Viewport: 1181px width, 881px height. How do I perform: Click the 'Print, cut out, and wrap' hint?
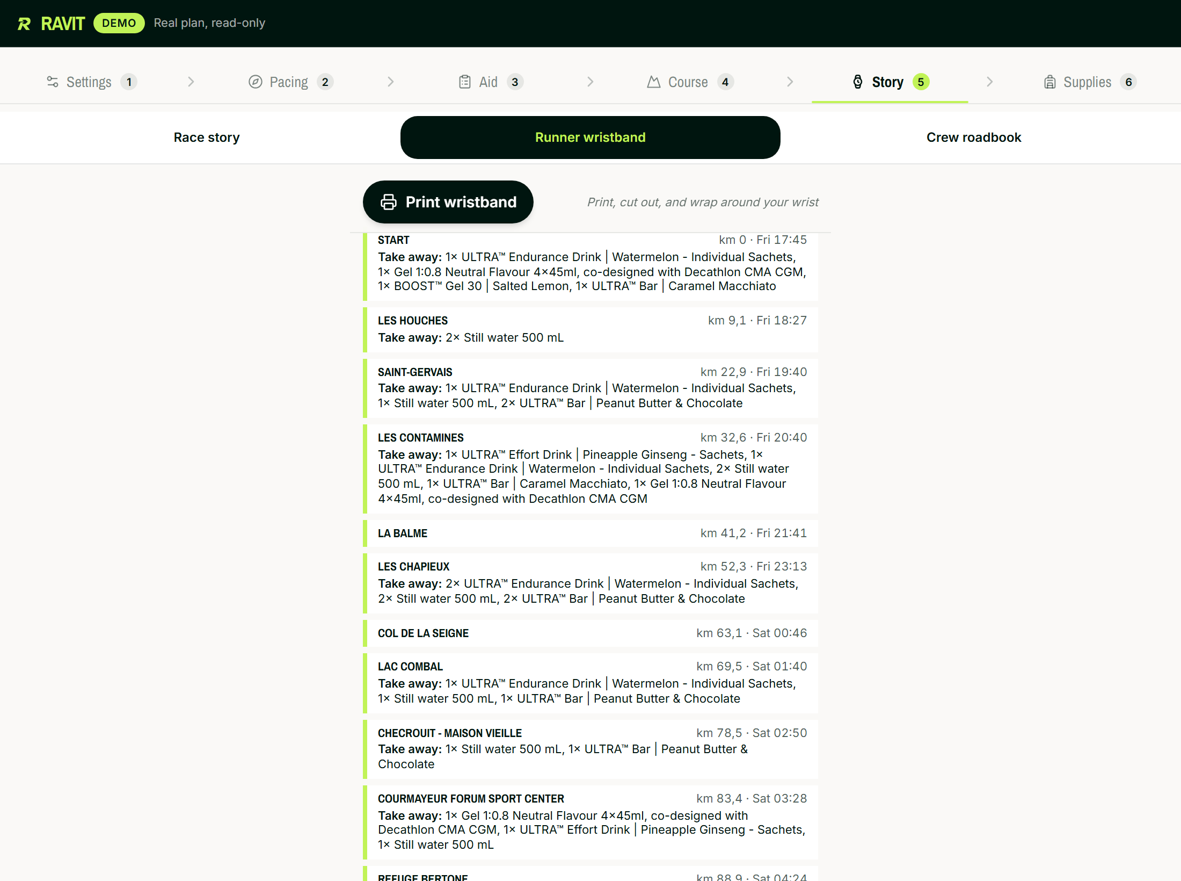point(703,202)
